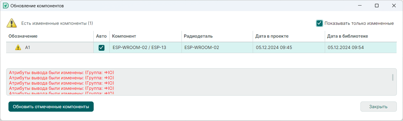Sort by Компонент column header
Image resolution: width=403 pixels, height=121 pixels.
click(x=124, y=36)
